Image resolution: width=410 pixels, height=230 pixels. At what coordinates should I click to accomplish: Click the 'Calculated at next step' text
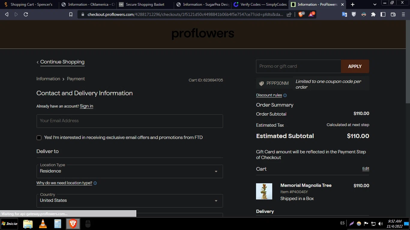click(348, 125)
